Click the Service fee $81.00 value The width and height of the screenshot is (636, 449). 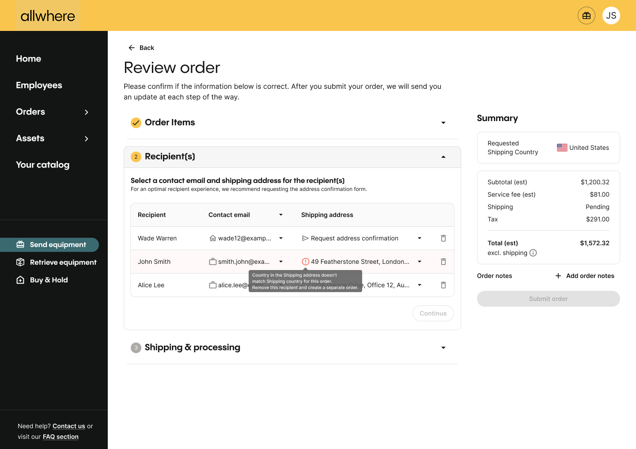pyautogui.click(x=599, y=194)
